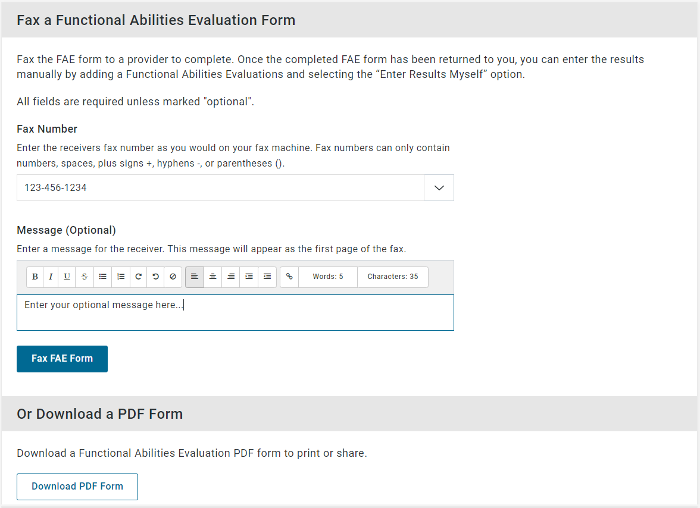Screen dimensions: 700x508
Task: Right-align the message text
Action: [231, 277]
